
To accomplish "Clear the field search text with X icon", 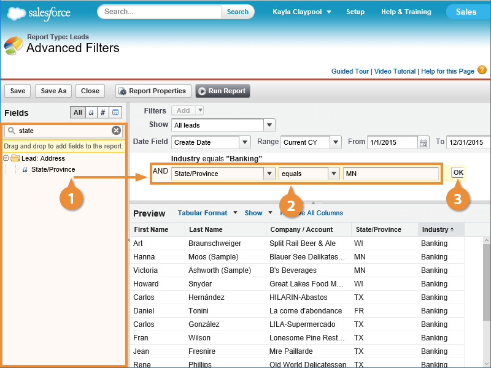I will (x=116, y=131).
